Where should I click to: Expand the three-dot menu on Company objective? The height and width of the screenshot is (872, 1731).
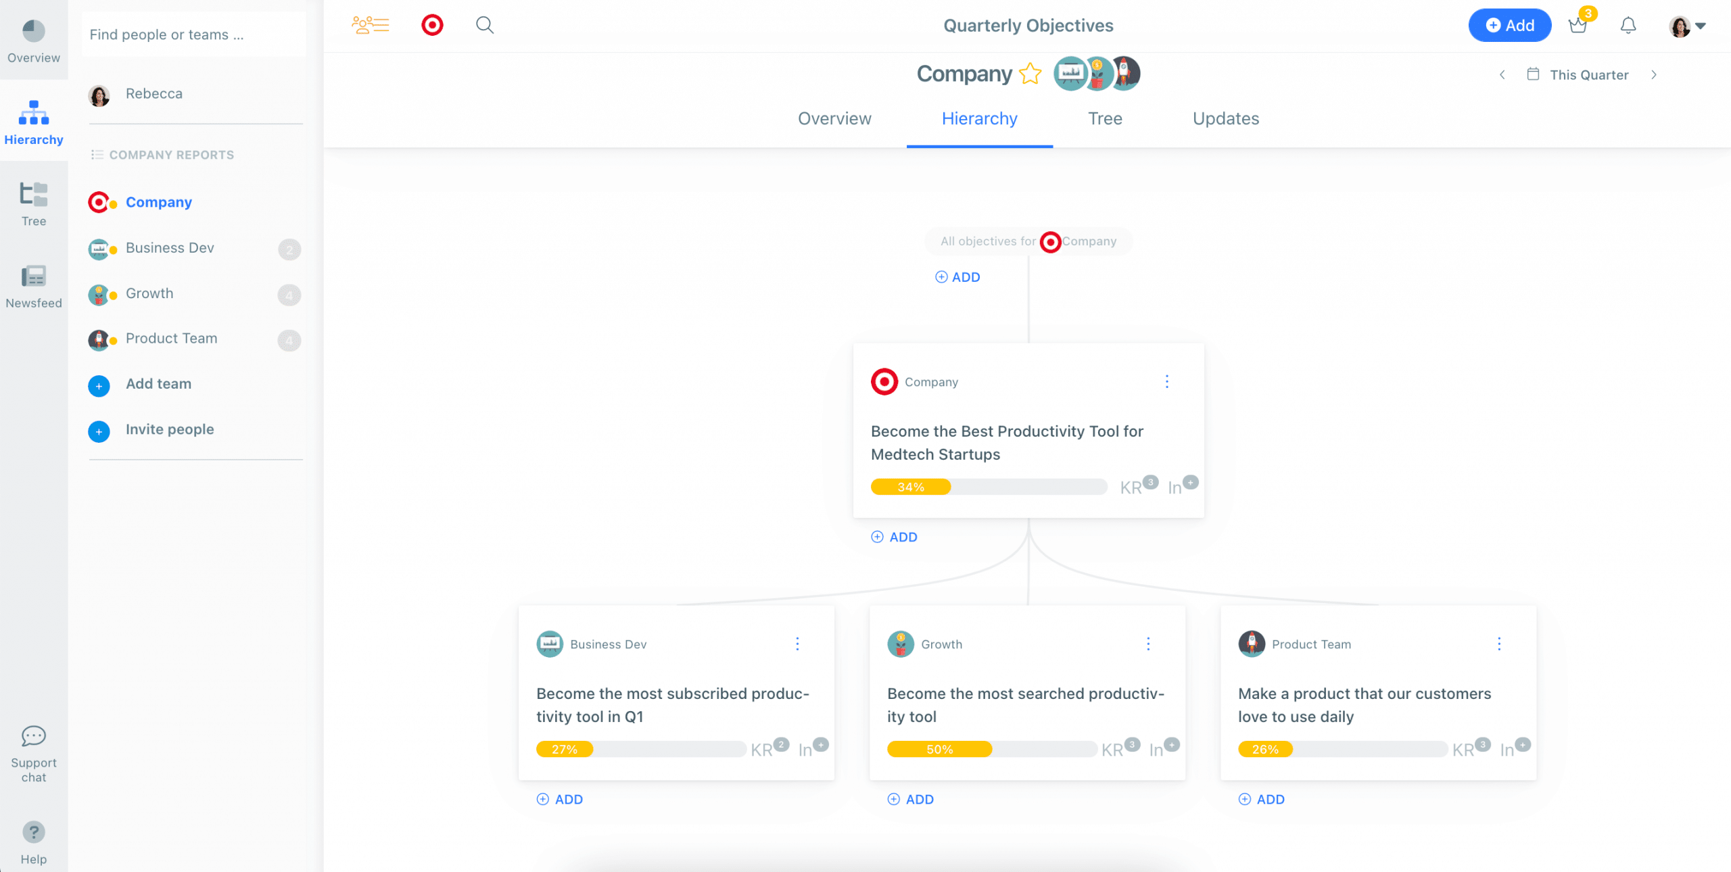[1166, 381]
